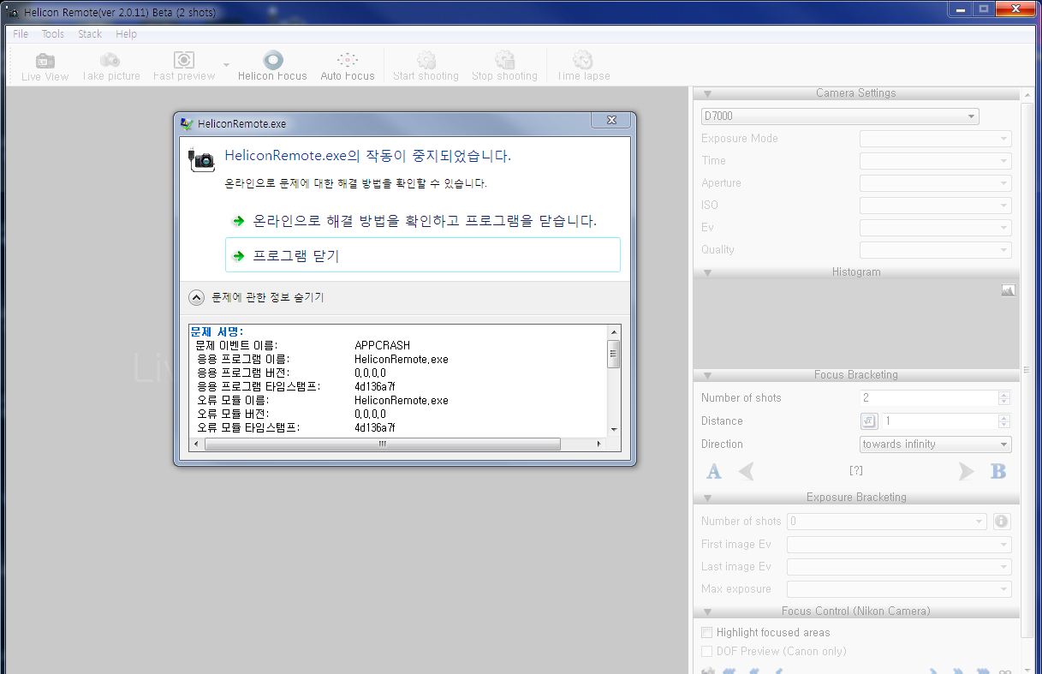Select the Fast preview tool
The width and height of the screenshot is (1042, 674).
tap(184, 67)
